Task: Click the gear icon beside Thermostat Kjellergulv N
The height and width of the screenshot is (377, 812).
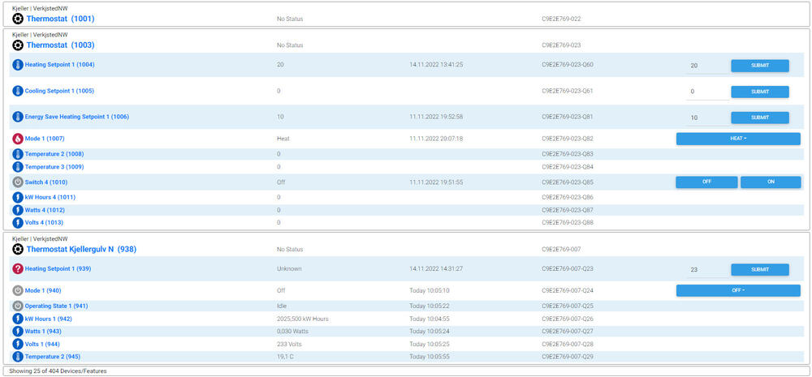Action: pyautogui.click(x=18, y=250)
